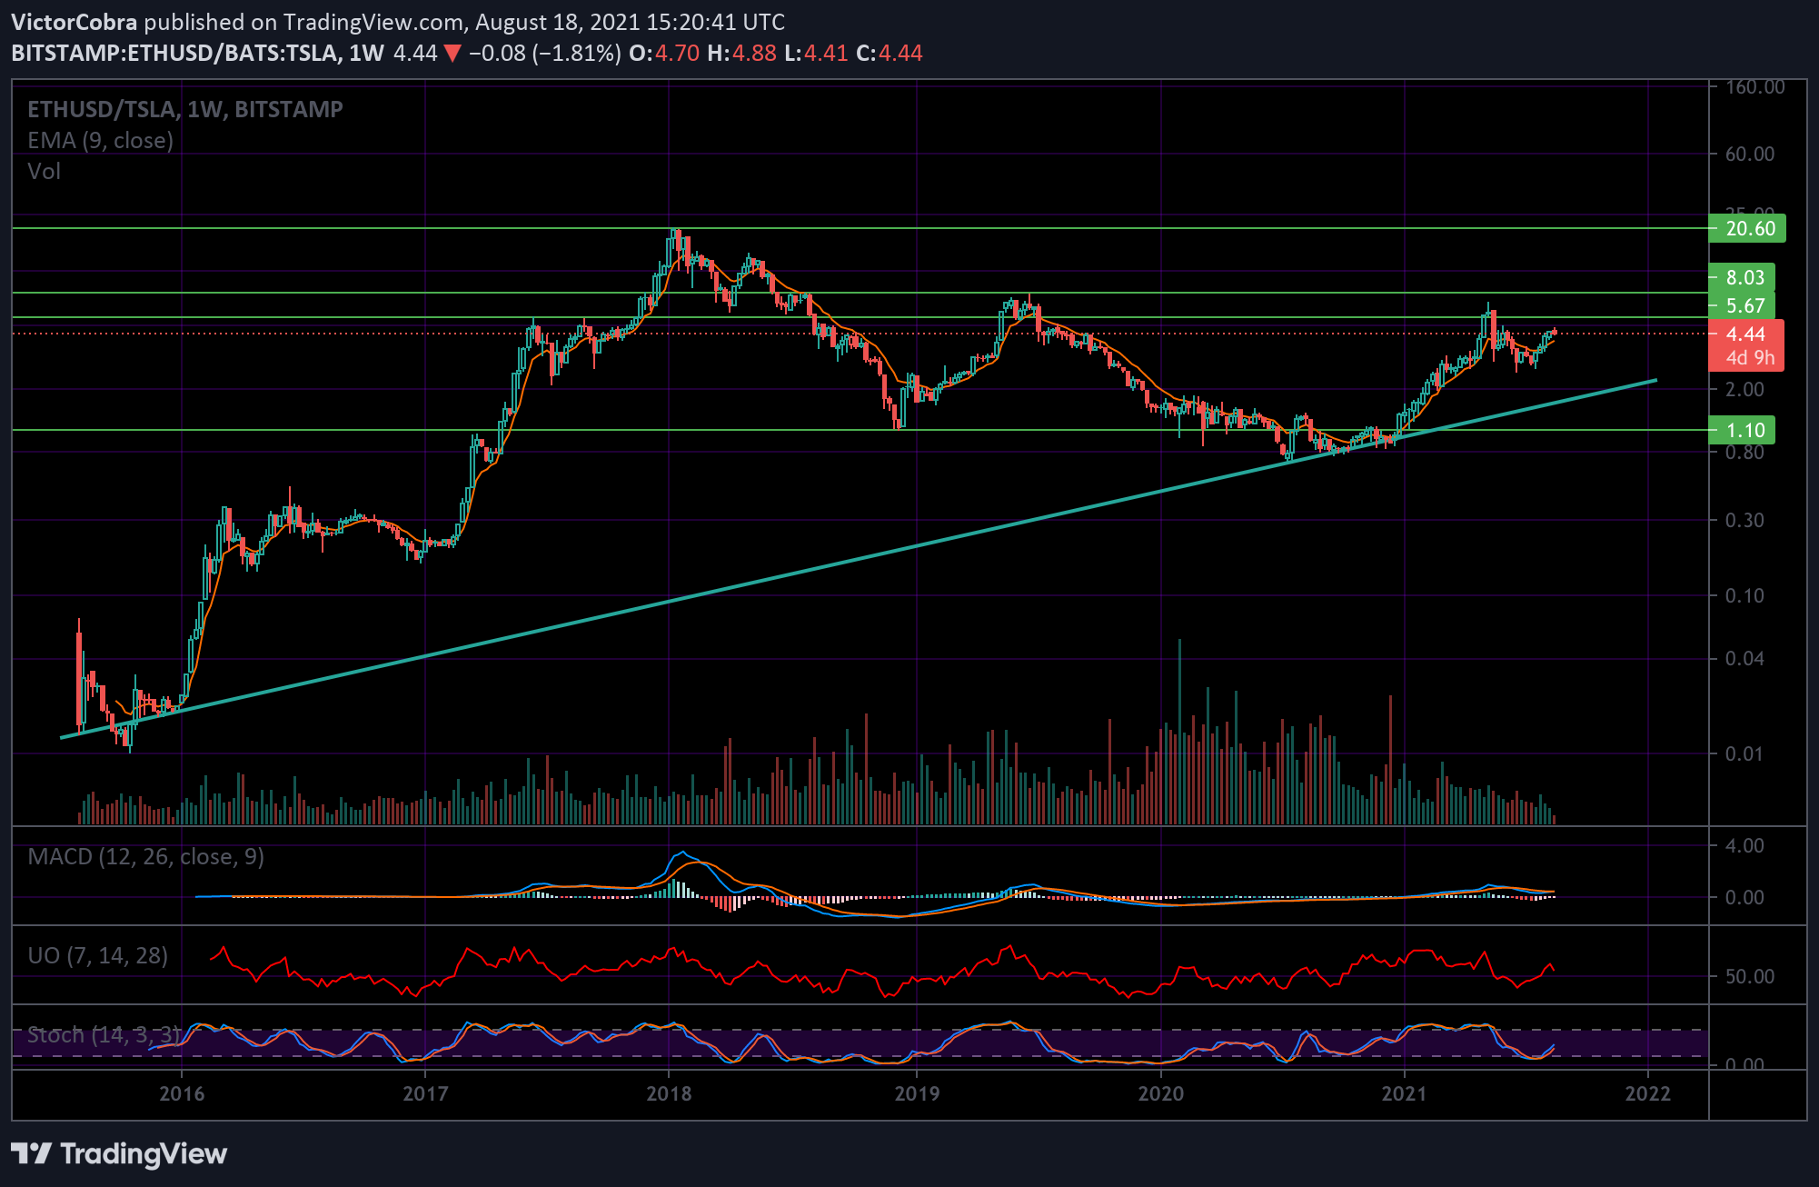Click the 50.00 UO scale value
This screenshot has width=1819, height=1187.
[x=1750, y=976]
